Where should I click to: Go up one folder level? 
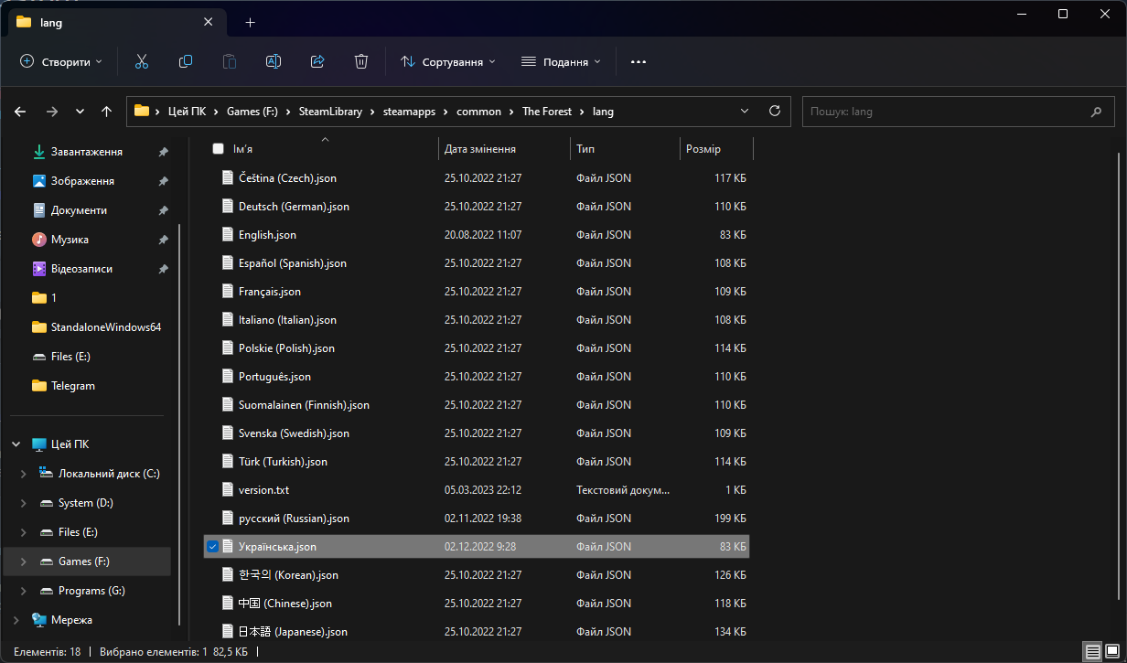point(107,112)
